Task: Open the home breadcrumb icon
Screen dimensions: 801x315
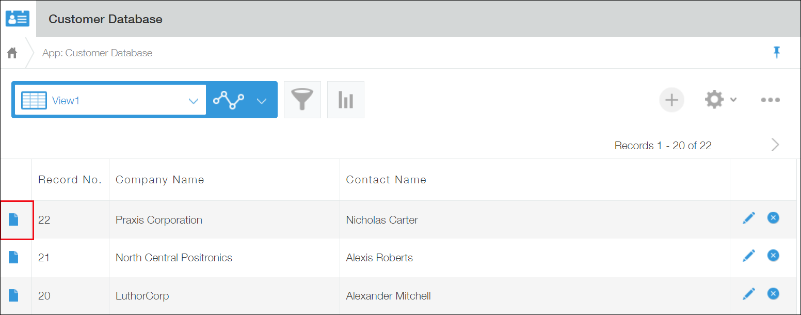Action: pyautogui.click(x=12, y=52)
